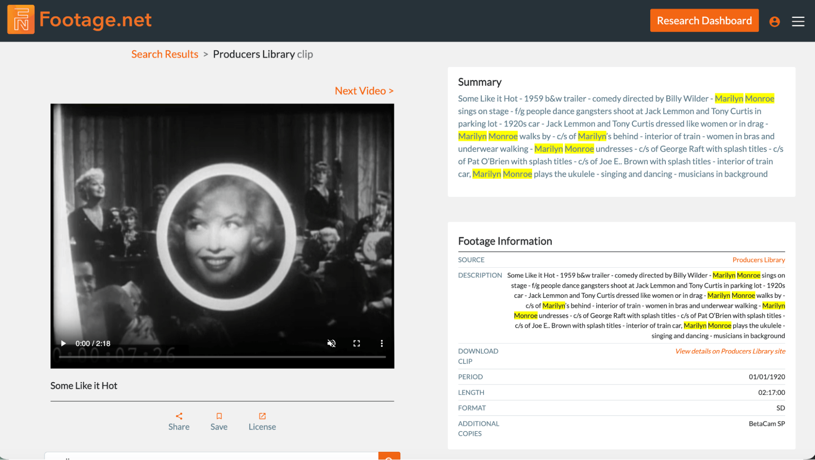The width and height of the screenshot is (815, 460).
Task: Click the Save bookmark icon
Action: click(219, 416)
